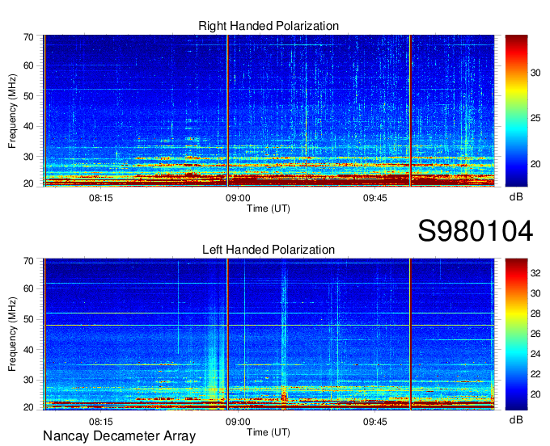Click the 22 value on the lower colorbar

[535, 374]
